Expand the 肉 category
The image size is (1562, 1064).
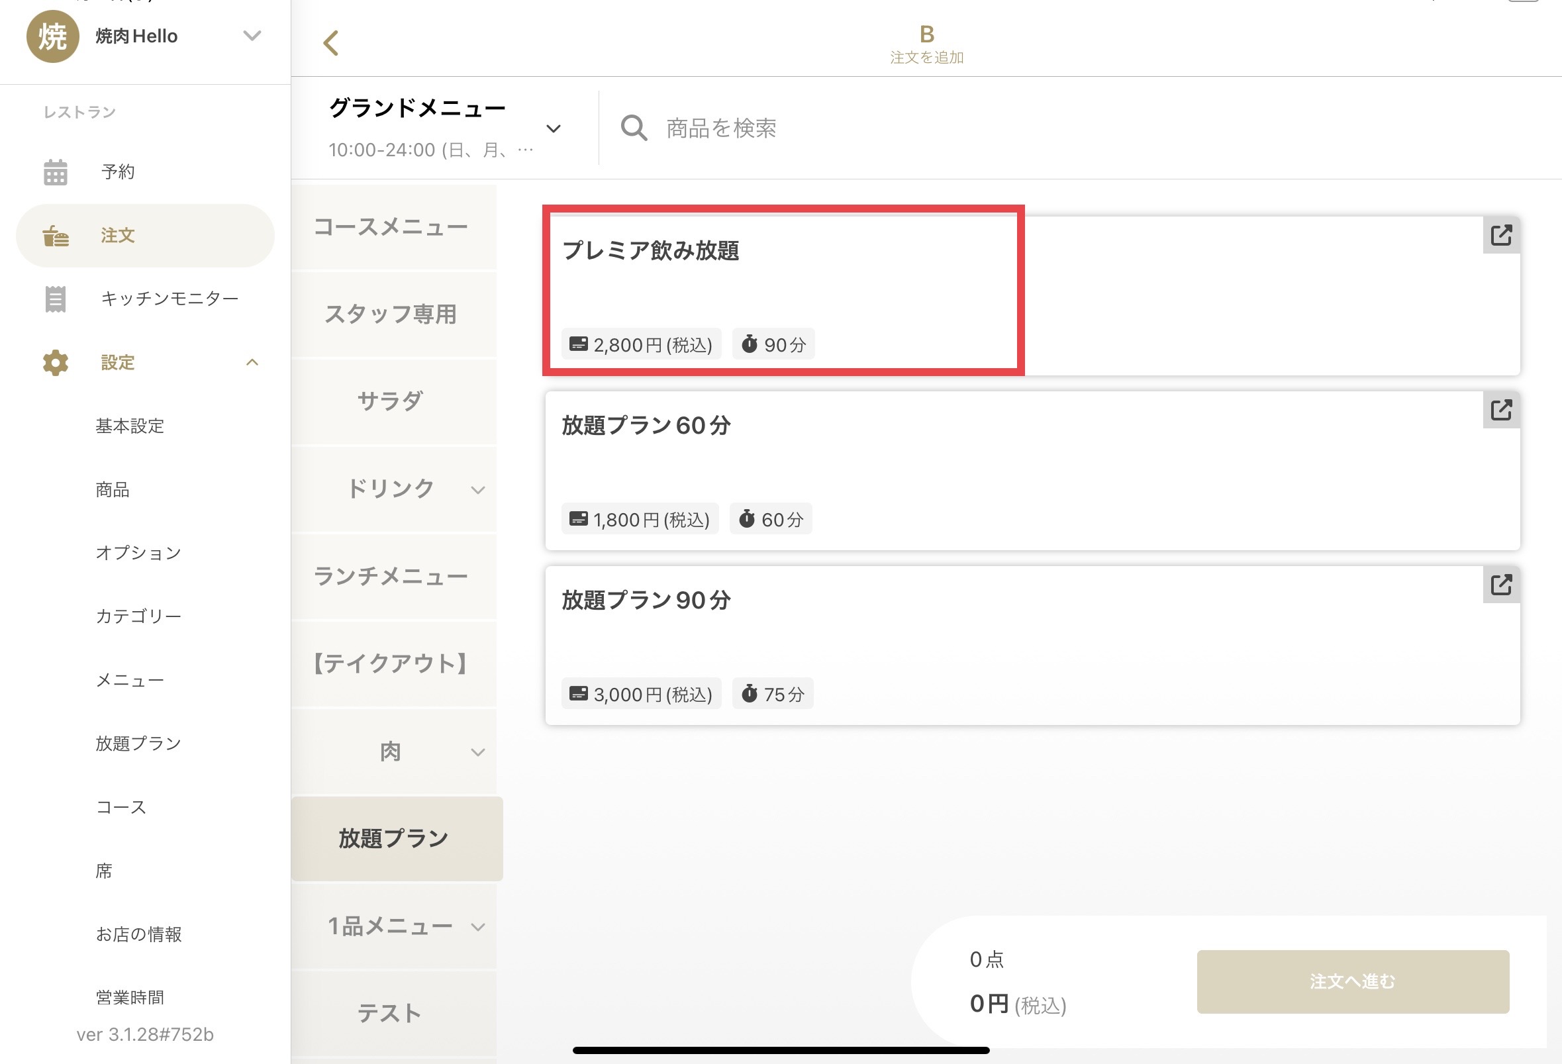478,752
